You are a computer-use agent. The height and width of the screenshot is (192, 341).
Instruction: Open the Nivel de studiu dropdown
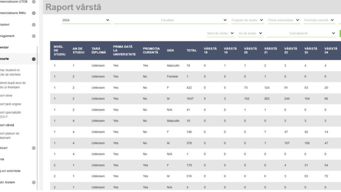click(x=220, y=33)
